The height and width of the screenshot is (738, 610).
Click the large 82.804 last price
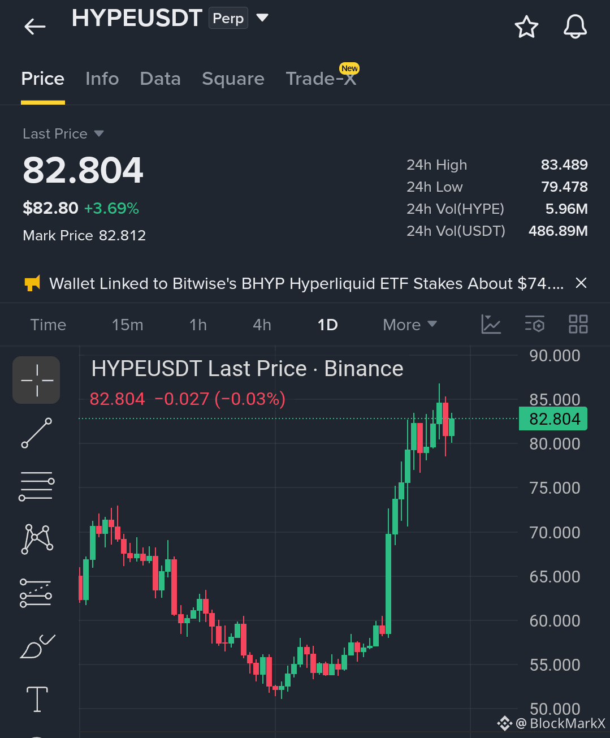pyautogui.click(x=83, y=170)
